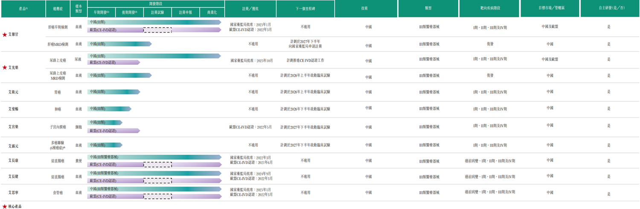The image size is (640, 209).
Task: Click the 自主研發(是/否) column header
Action: (609, 9)
